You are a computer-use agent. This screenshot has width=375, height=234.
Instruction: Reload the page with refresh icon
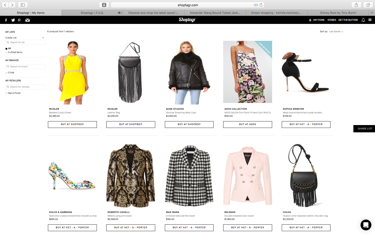[x=261, y=5]
